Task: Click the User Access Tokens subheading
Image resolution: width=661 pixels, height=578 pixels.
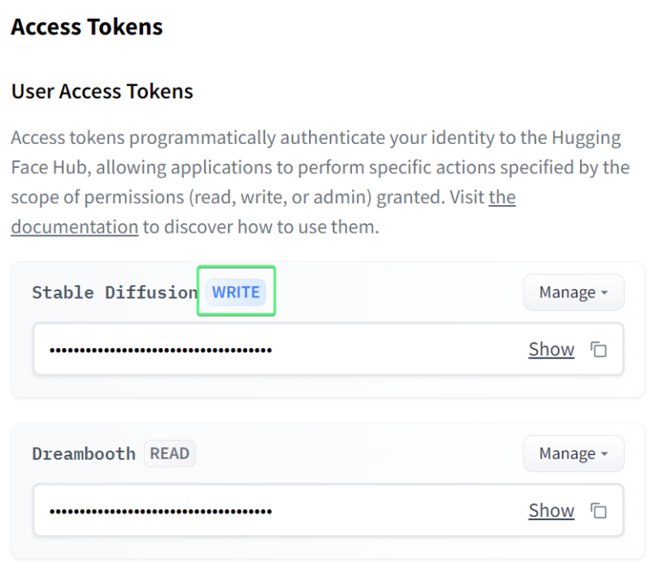Action: (102, 91)
